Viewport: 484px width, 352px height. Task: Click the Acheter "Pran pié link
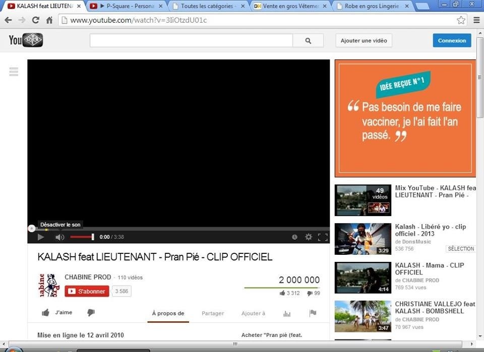272,335
